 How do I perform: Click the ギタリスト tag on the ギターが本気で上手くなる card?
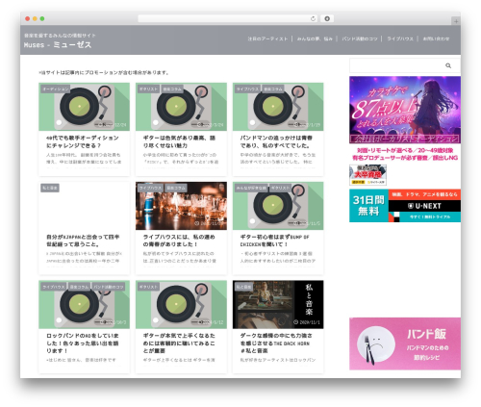(x=148, y=287)
